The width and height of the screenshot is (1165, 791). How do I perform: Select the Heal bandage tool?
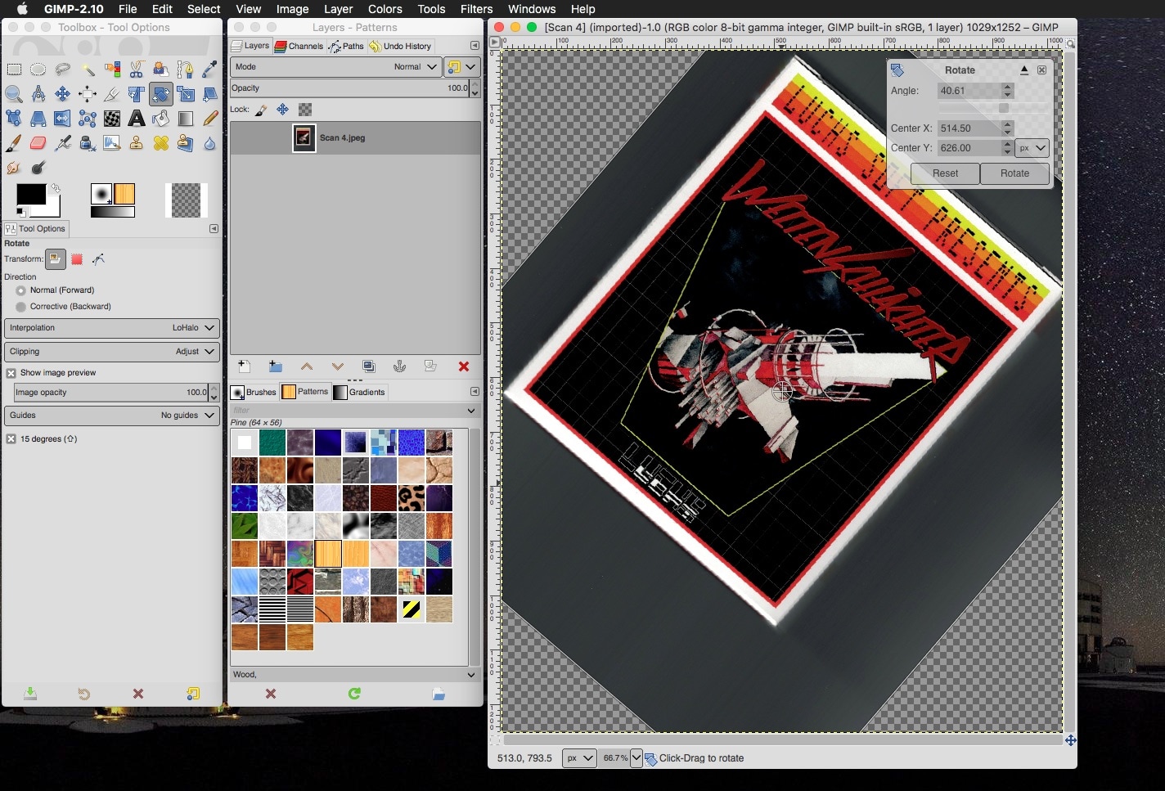[161, 143]
